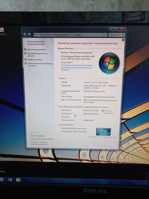Click the shield icon beside Защита системы
The image size is (149, 199).
[x=25, y=59]
